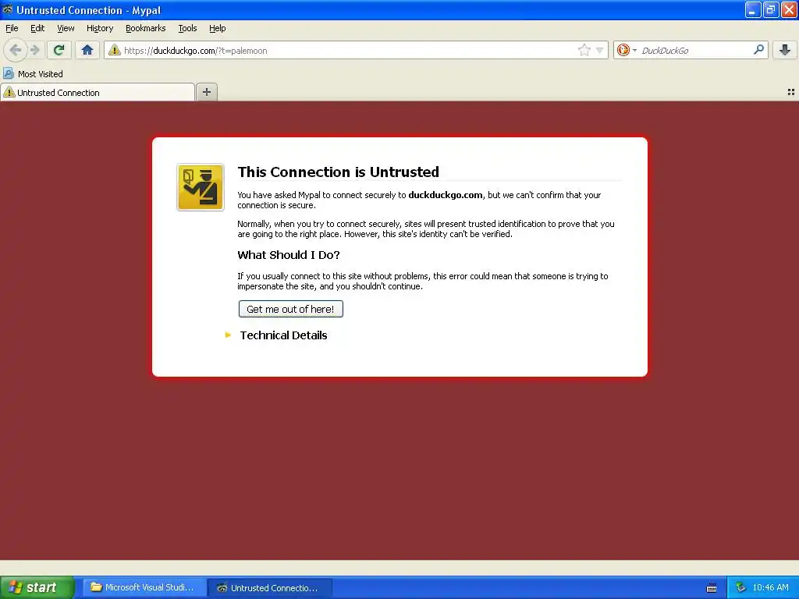This screenshot has height=599, width=799.
Task: Restore down the Mypal window
Action: pos(771,9)
